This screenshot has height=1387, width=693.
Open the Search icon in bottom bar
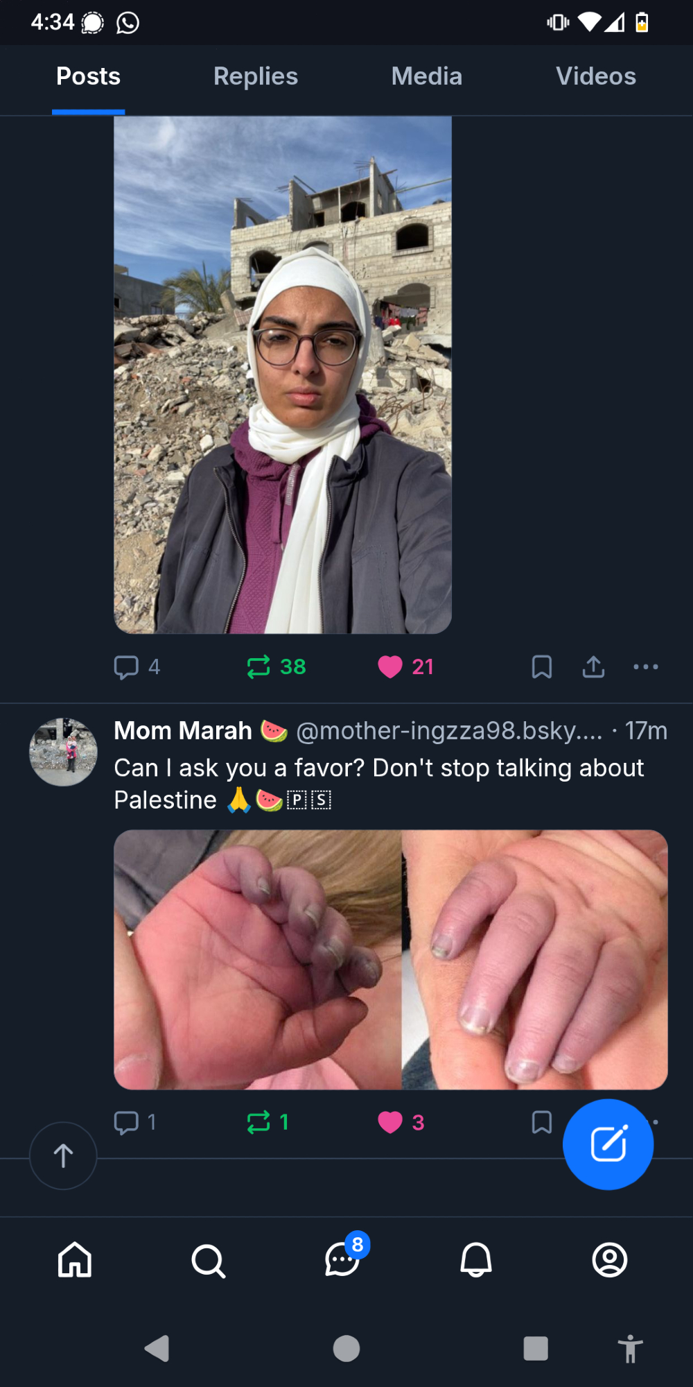pyautogui.click(x=208, y=1260)
